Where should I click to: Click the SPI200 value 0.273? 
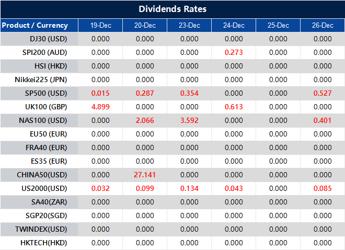point(234,52)
